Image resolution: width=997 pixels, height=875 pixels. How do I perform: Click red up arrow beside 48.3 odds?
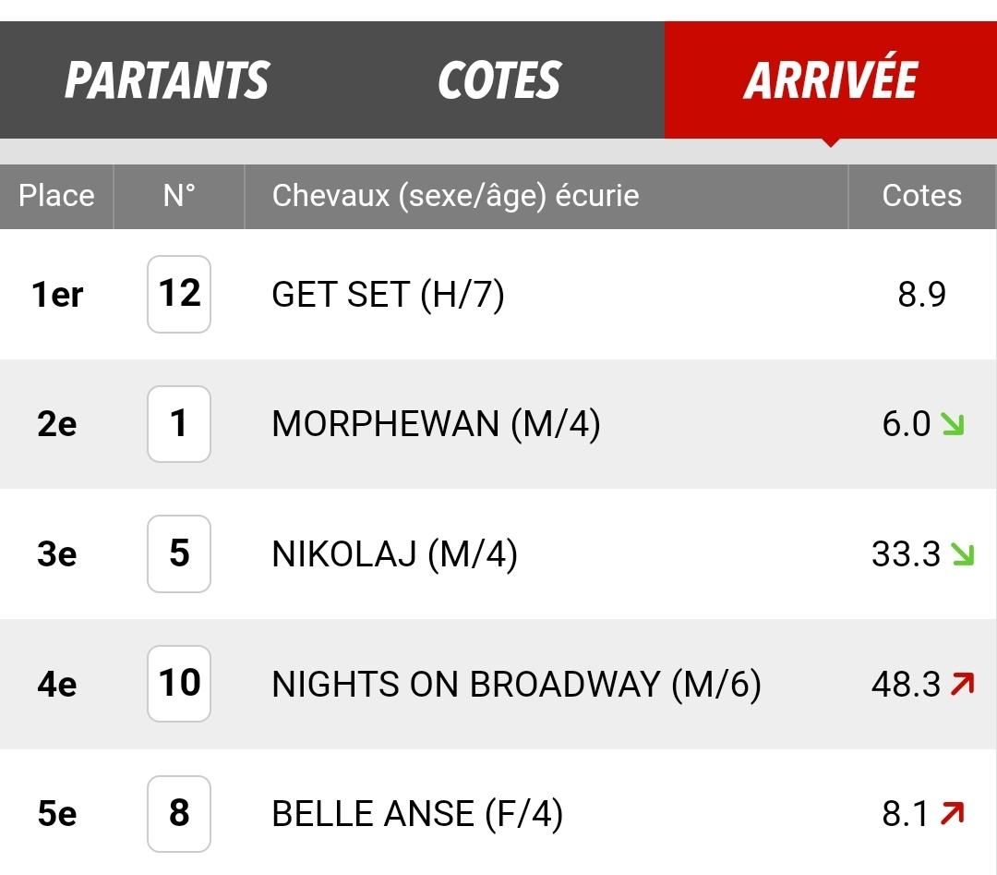pyautogui.click(x=963, y=684)
